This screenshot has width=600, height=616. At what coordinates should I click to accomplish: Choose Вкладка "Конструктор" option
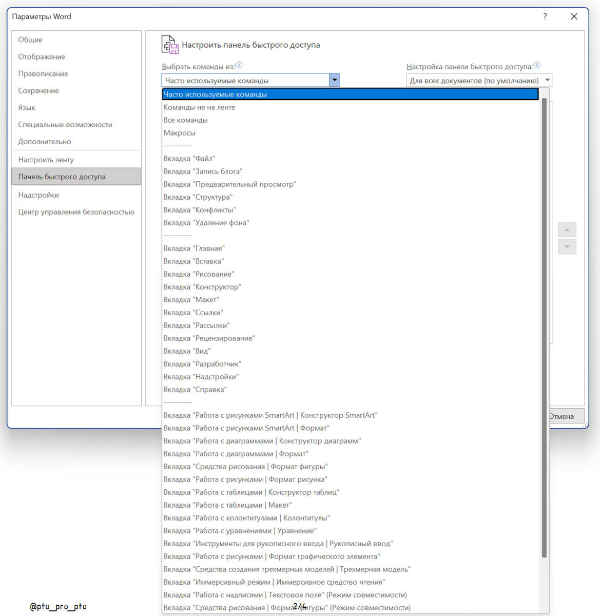point(351,287)
